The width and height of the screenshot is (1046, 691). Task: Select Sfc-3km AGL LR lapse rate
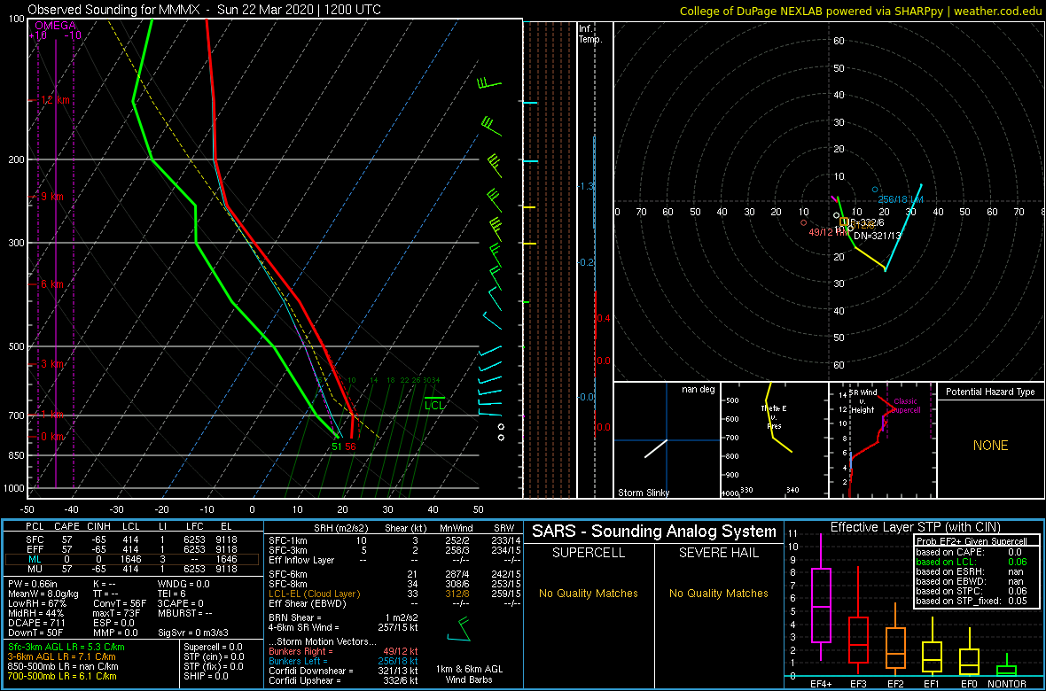pos(66,648)
